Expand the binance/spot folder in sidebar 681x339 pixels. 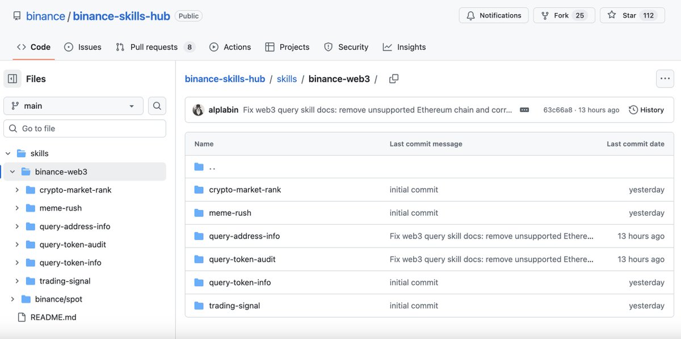(x=12, y=299)
